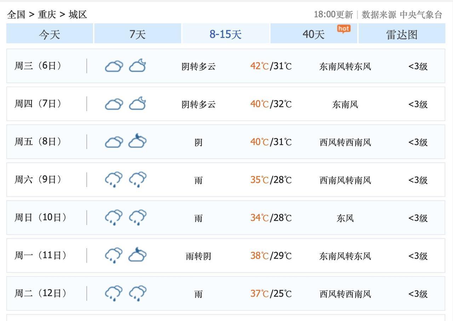Go to 全国 in the breadcrumb
Image resolution: width=453 pixels, height=321 pixels.
click(16, 14)
